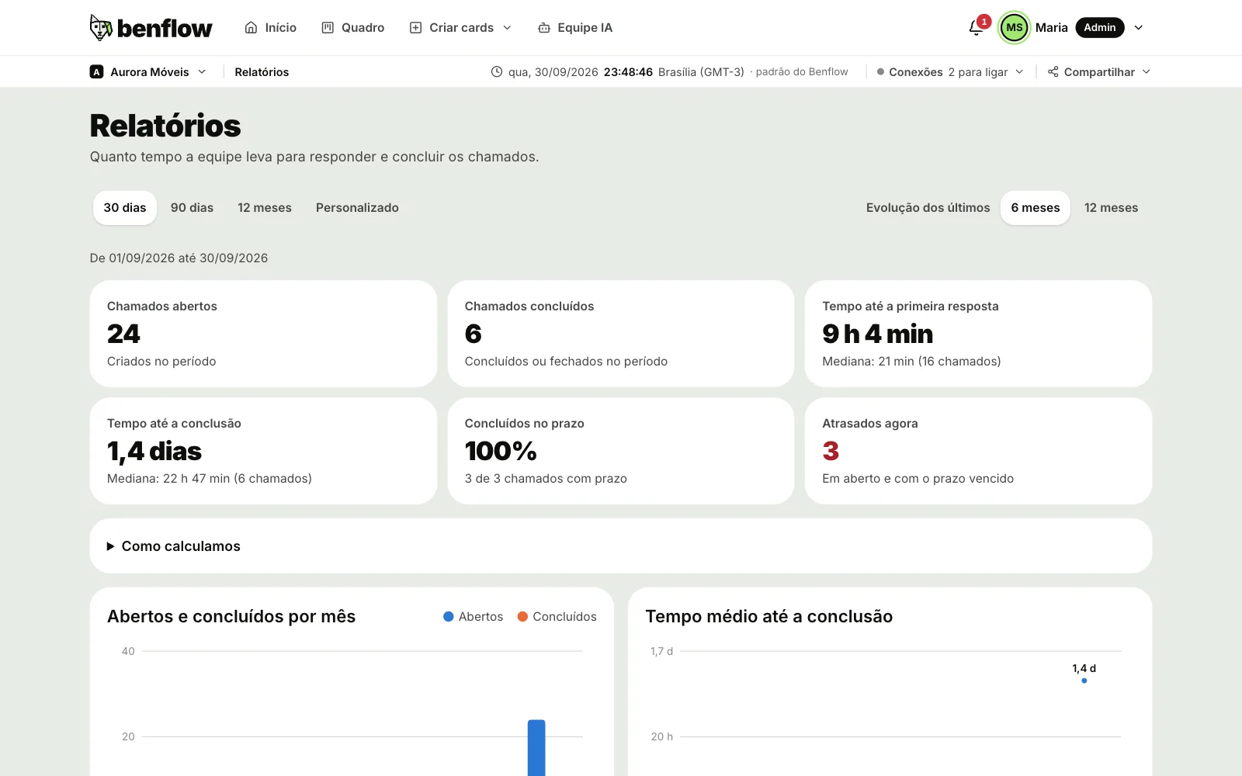Click the 100% Concluídos no prazo value
Screen dimensions: 1242x776
tap(501, 451)
